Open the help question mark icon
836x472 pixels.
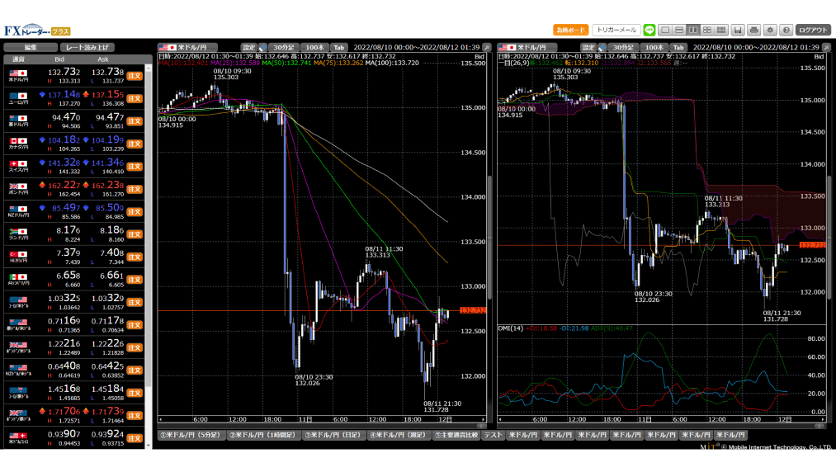click(786, 31)
